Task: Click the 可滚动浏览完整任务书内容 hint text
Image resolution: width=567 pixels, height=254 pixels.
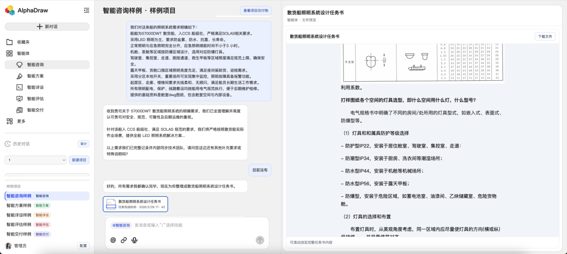Action: coord(311,242)
